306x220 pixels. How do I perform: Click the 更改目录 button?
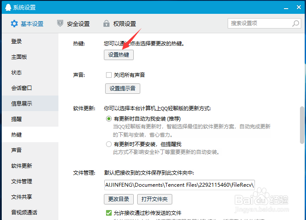coord(119,199)
